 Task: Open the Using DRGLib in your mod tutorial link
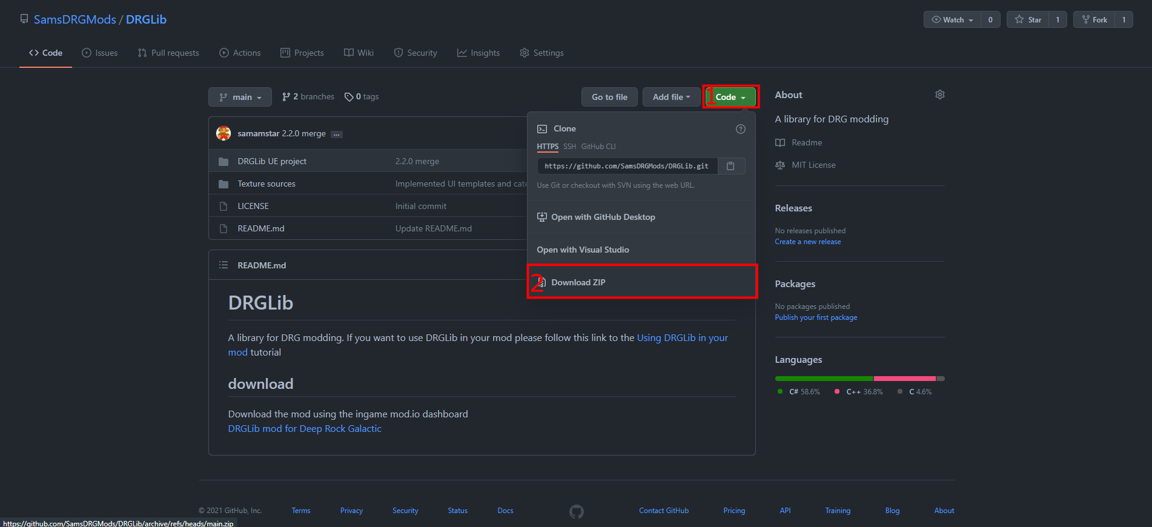478,345
